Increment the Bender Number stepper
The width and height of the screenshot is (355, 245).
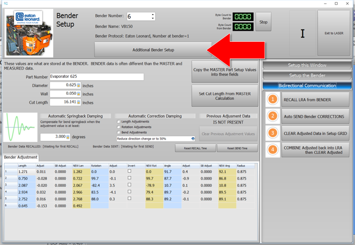153,14
